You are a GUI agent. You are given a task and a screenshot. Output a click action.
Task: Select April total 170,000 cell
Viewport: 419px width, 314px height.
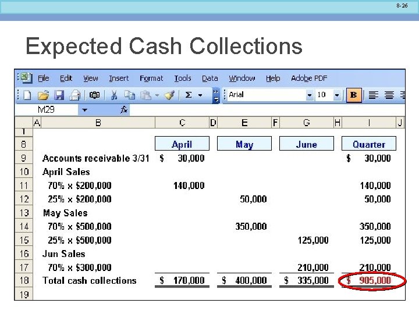[182, 280]
